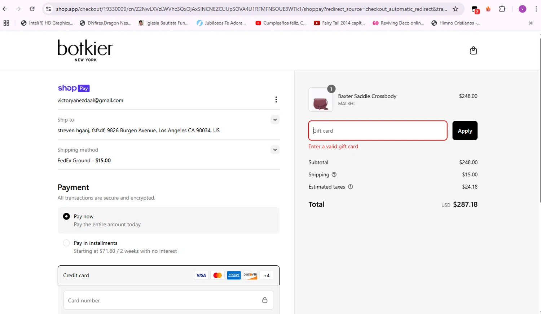541x314 pixels.
Task: Bookmark this page with the star icon
Action: pos(456,9)
